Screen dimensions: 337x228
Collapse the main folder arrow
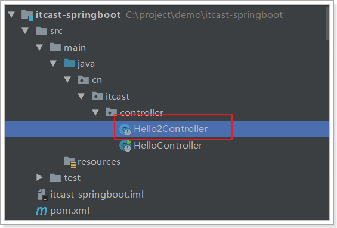click(x=39, y=47)
